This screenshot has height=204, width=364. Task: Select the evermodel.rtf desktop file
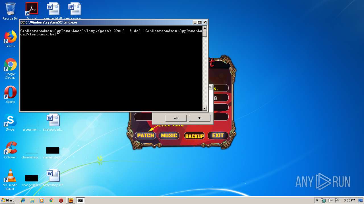click(53, 11)
